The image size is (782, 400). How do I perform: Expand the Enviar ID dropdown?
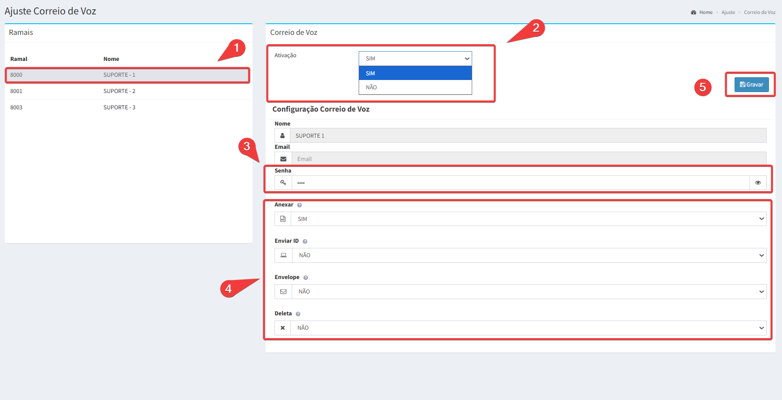528,255
